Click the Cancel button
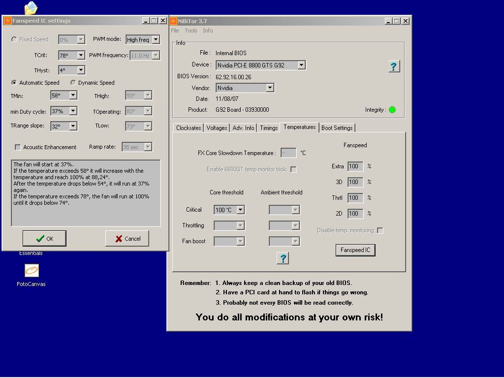 click(127, 239)
